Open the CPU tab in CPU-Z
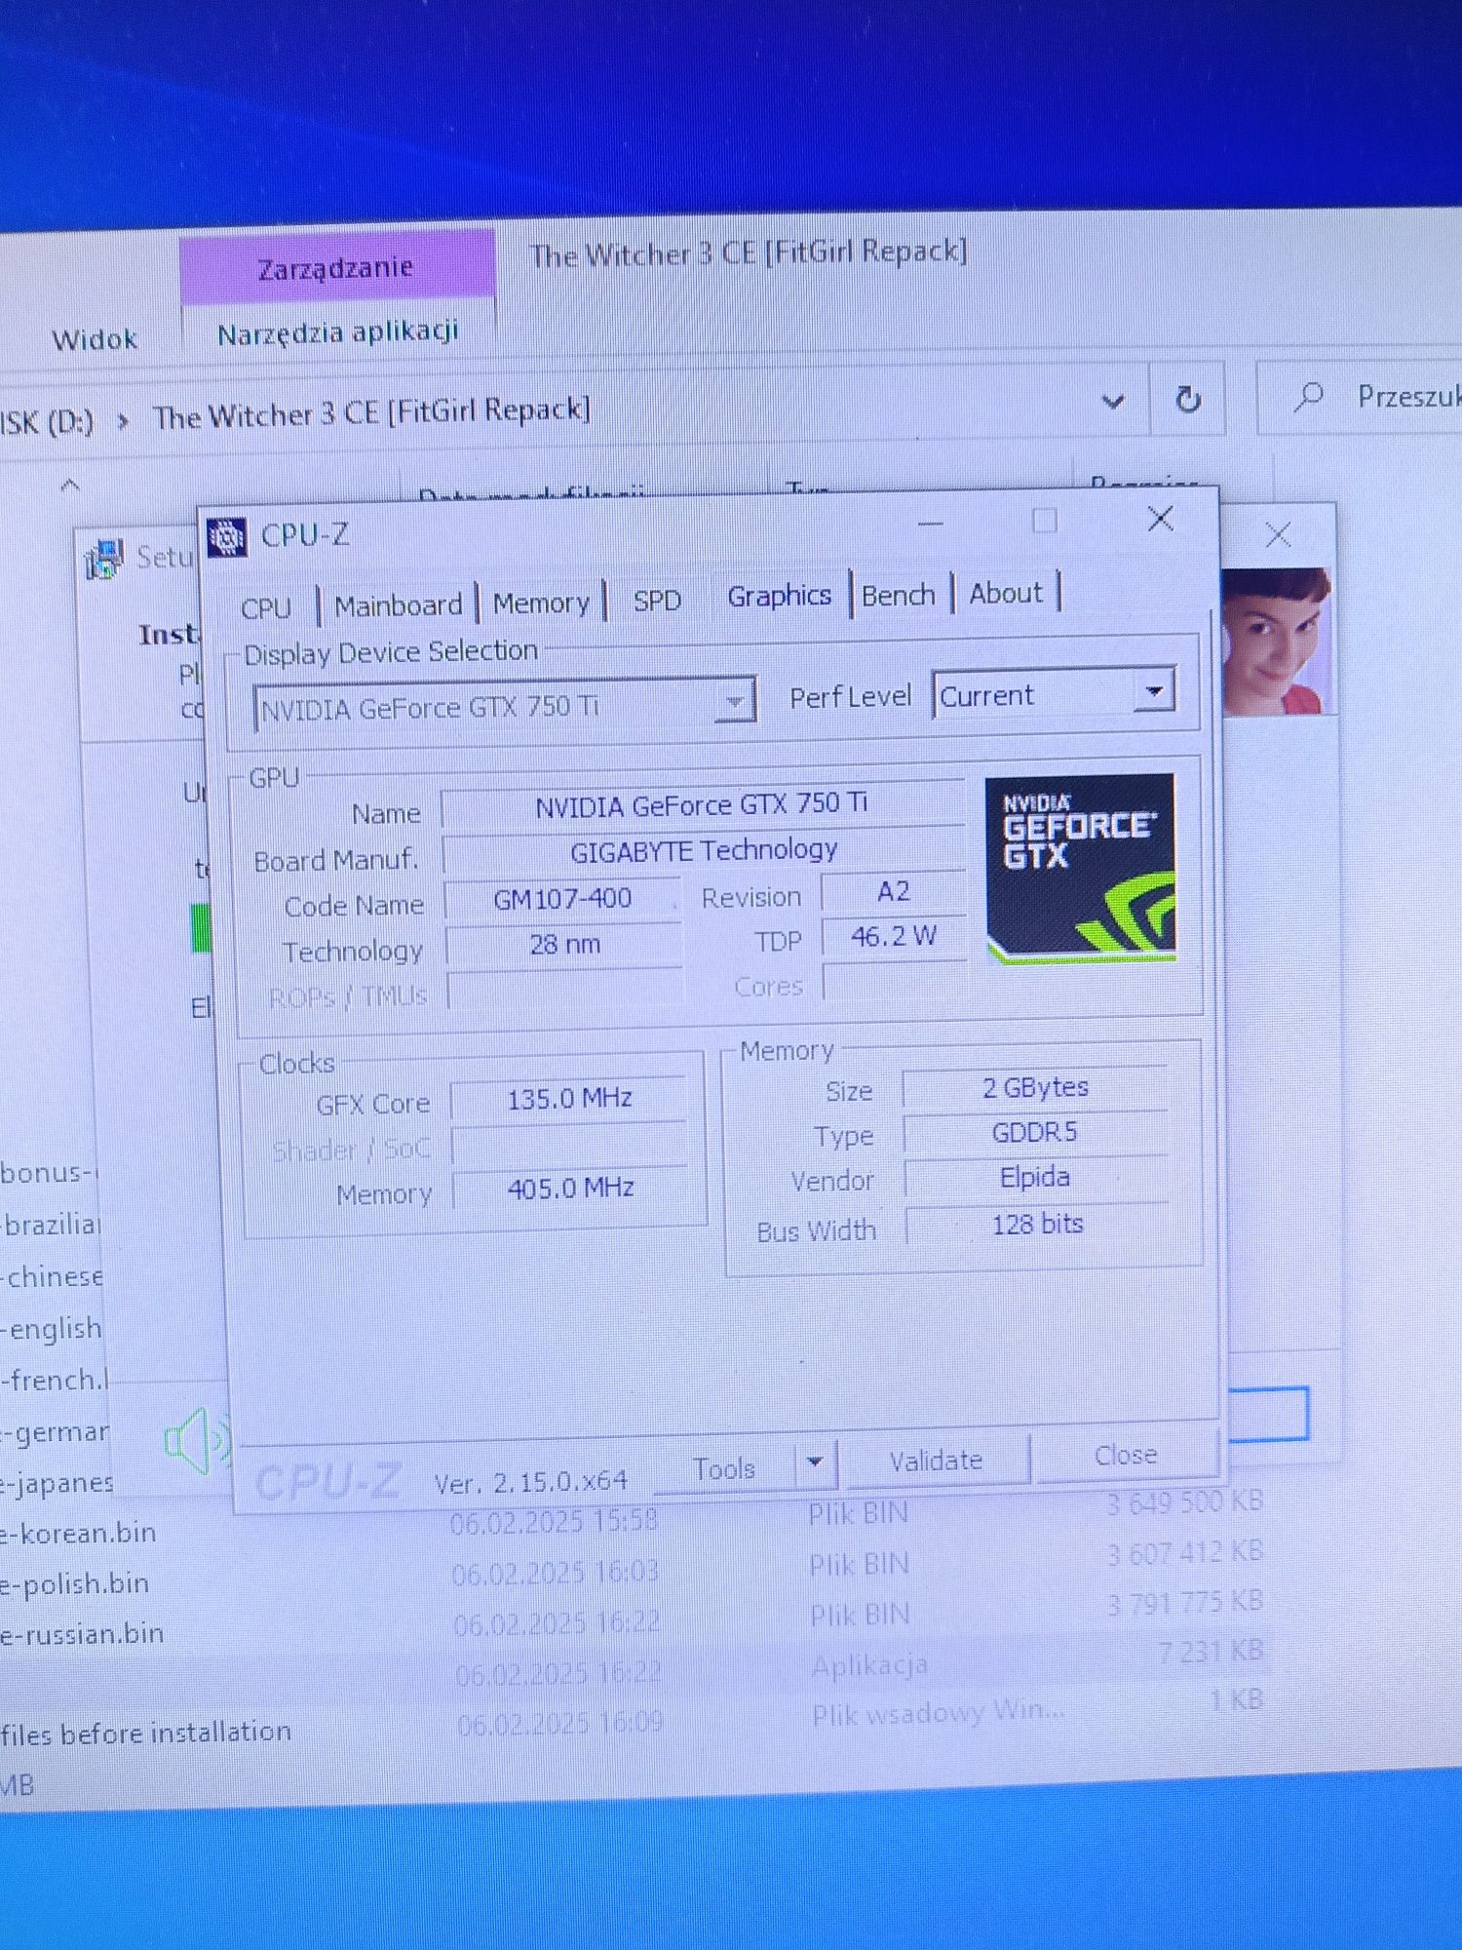The image size is (1462, 1950). pyautogui.click(x=265, y=607)
